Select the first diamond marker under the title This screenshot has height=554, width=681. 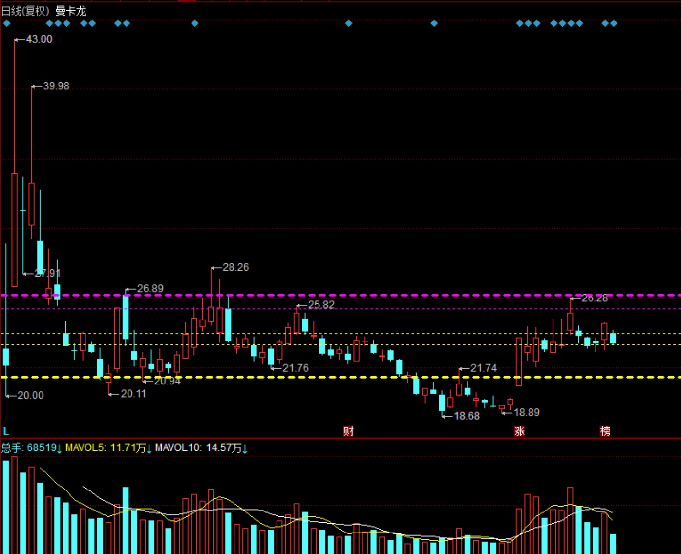7,23
